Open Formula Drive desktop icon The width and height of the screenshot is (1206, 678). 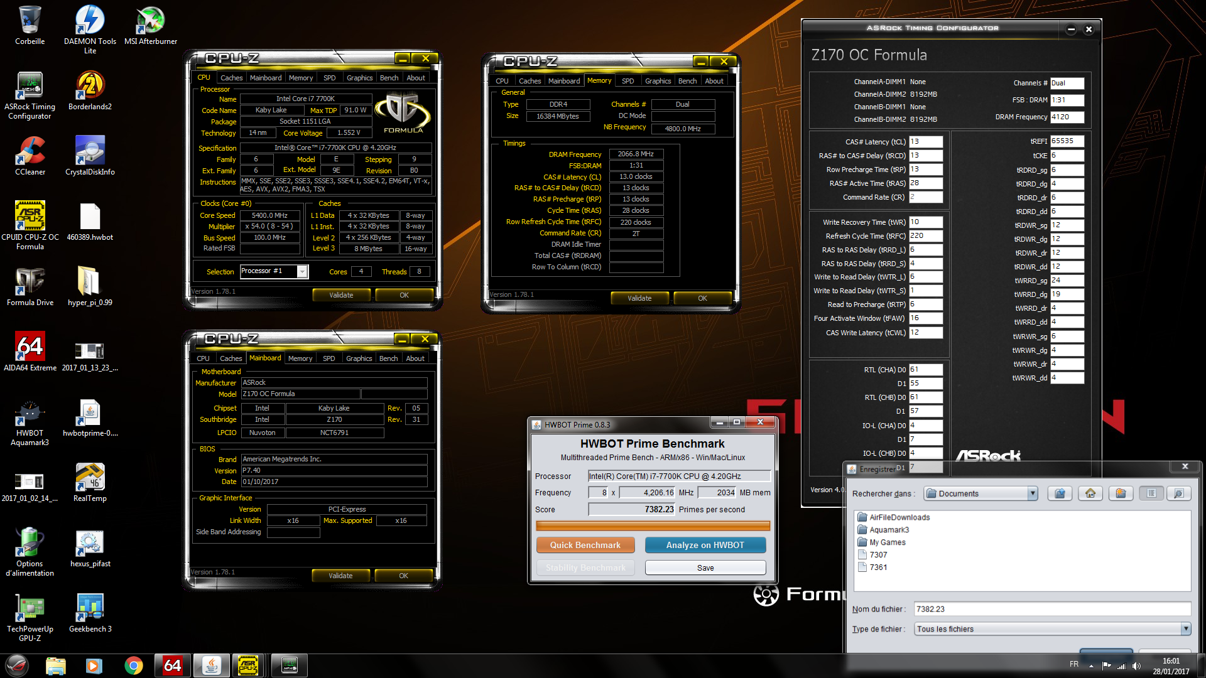point(30,287)
